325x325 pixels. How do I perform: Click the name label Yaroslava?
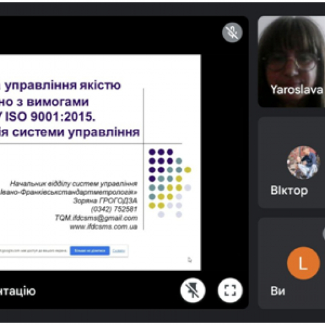click(x=297, y=90)
